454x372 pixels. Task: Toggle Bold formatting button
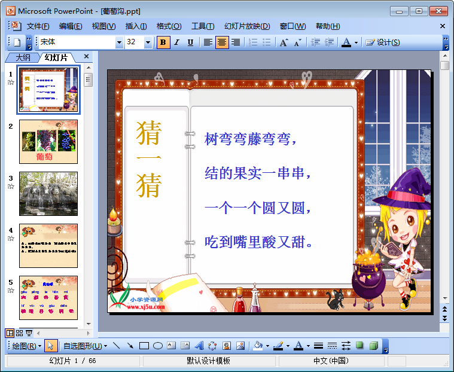tap(163, 42)
